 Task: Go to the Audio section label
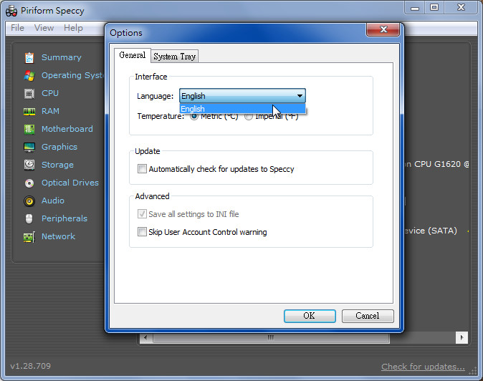(x=53, y=201)
